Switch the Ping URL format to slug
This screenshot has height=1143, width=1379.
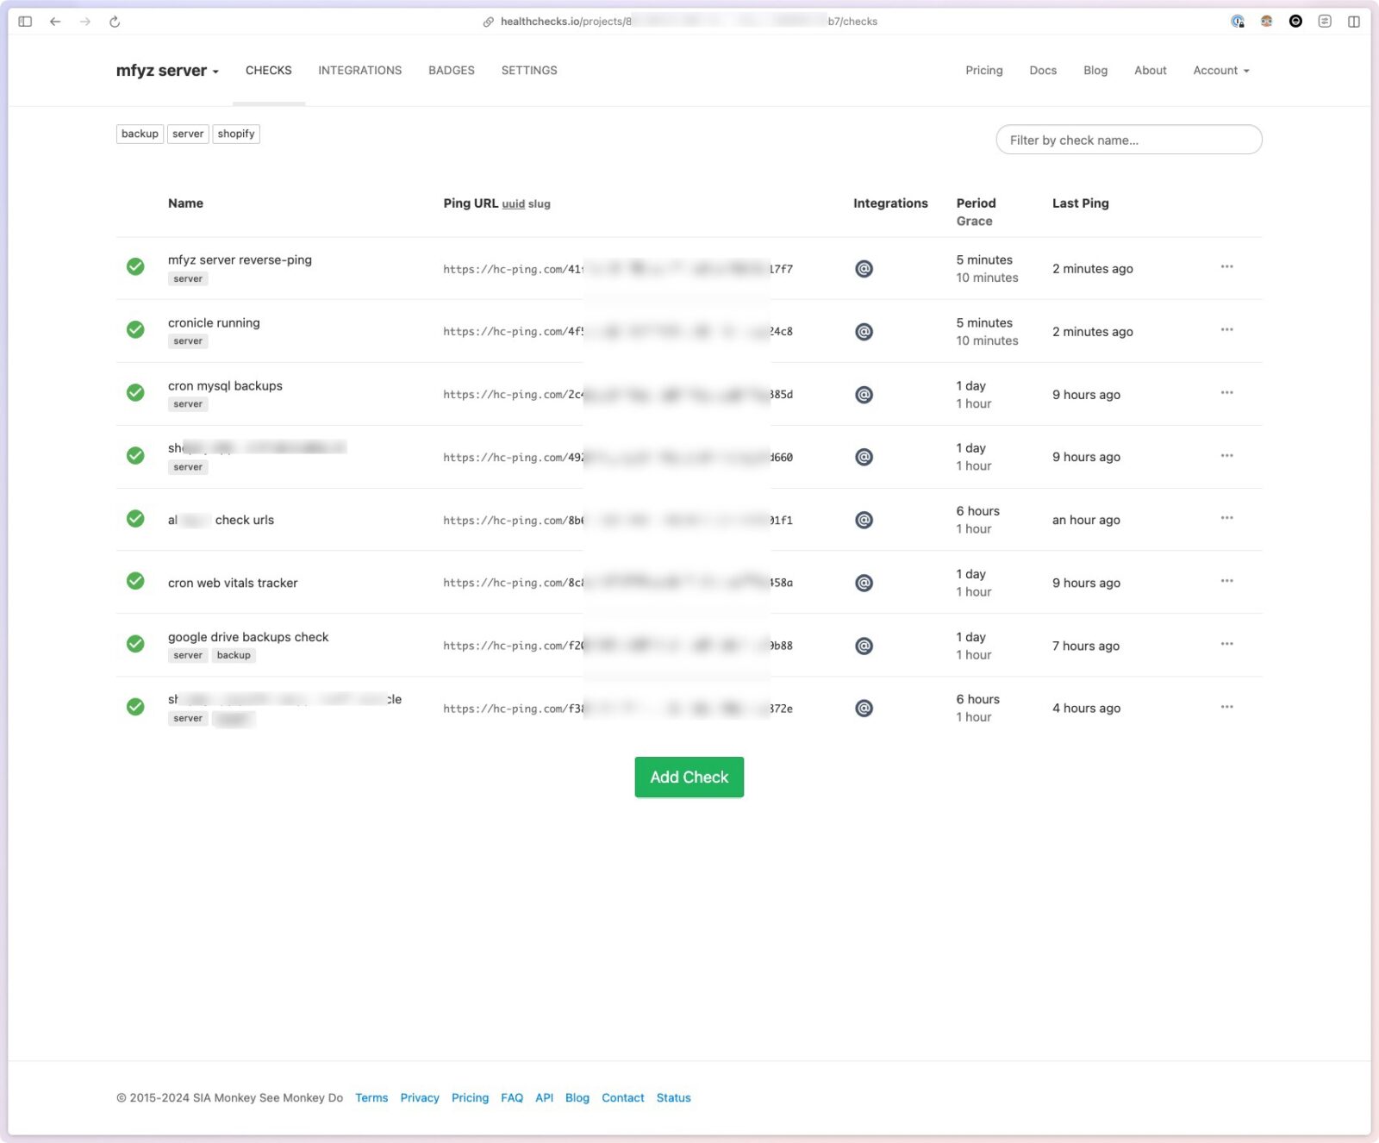click(x=540, y=204)
